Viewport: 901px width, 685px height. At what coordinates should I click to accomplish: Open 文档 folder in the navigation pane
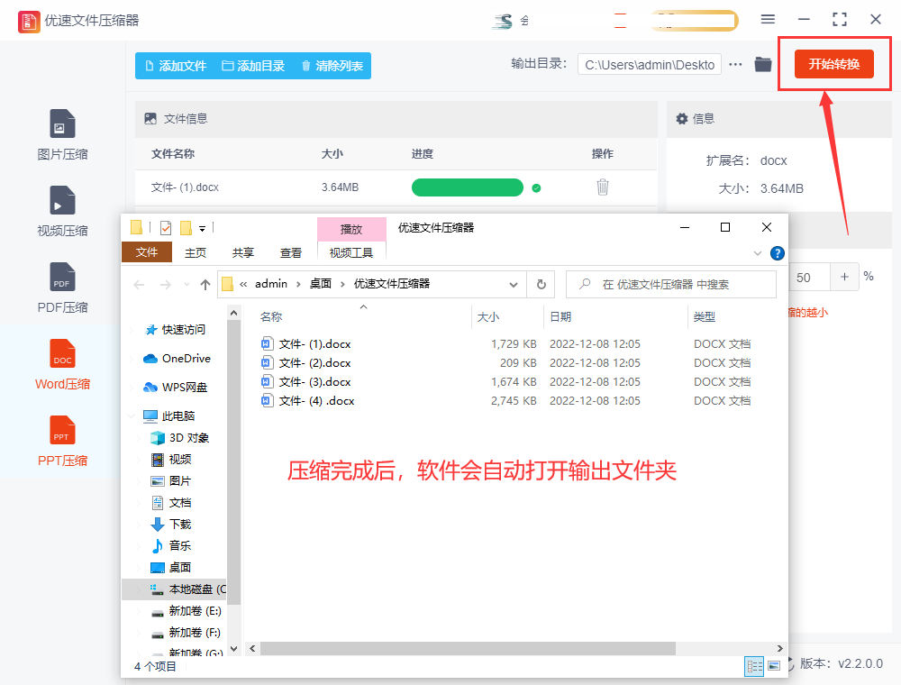171,503
